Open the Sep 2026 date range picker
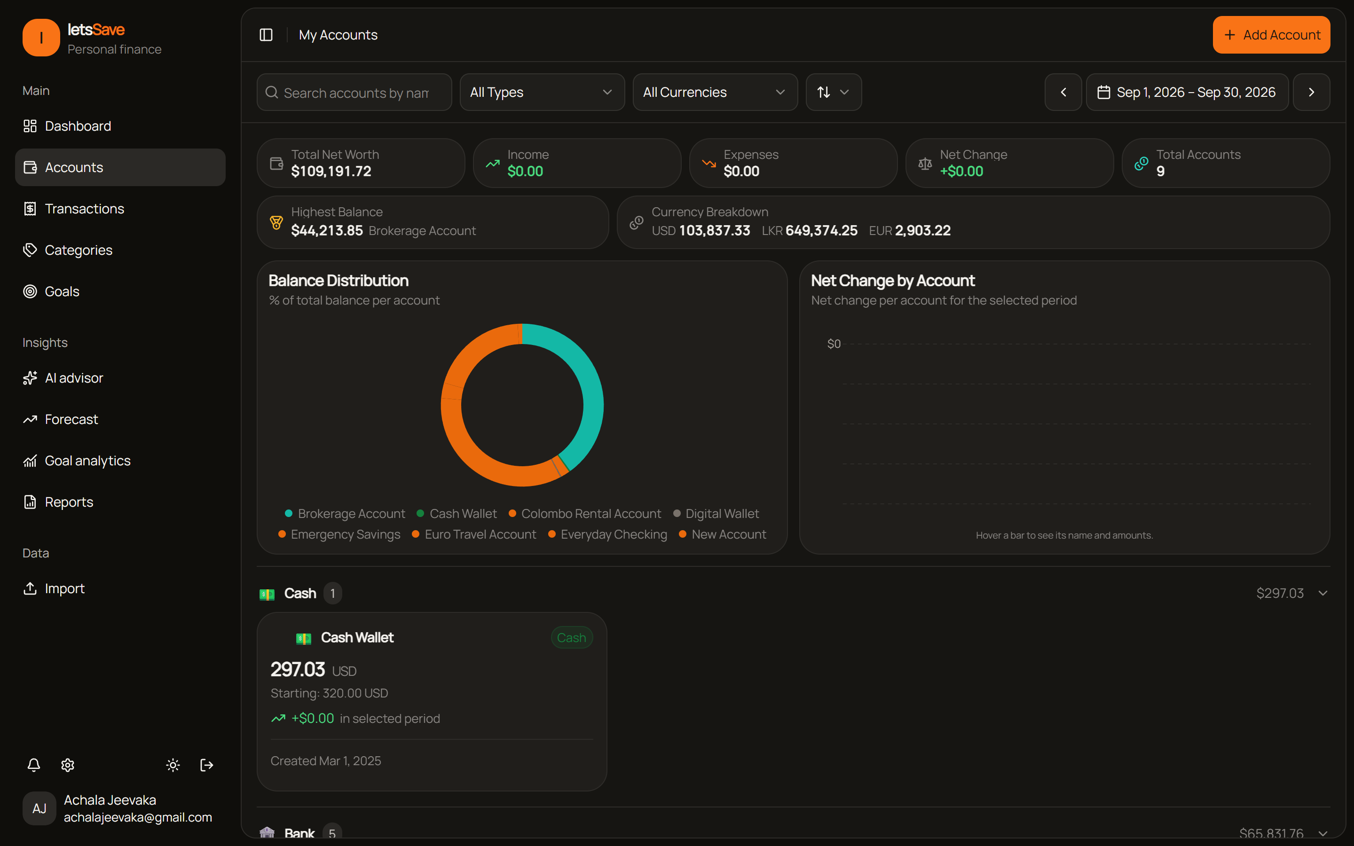The height and width of the screenshot is (846, 1354). click(1187, 92)
